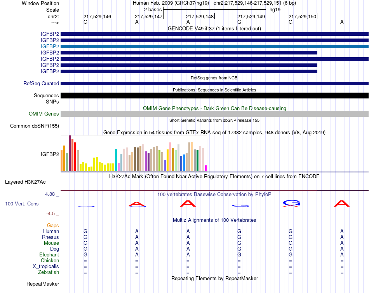Viewport: 369px width, 293px height.
Task: Open OMIM Gene Phenotypes track title
Action: coord(214,108)
